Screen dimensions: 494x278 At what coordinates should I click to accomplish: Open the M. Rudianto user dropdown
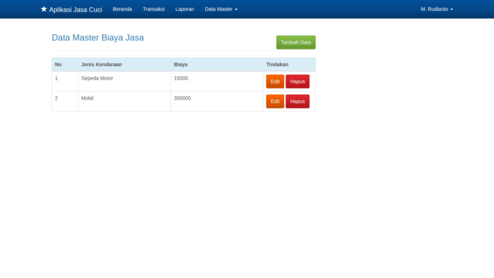pos(436,10)
